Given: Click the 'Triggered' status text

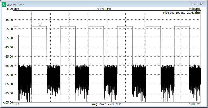Looking at the screenshot, I should (194, 9).
